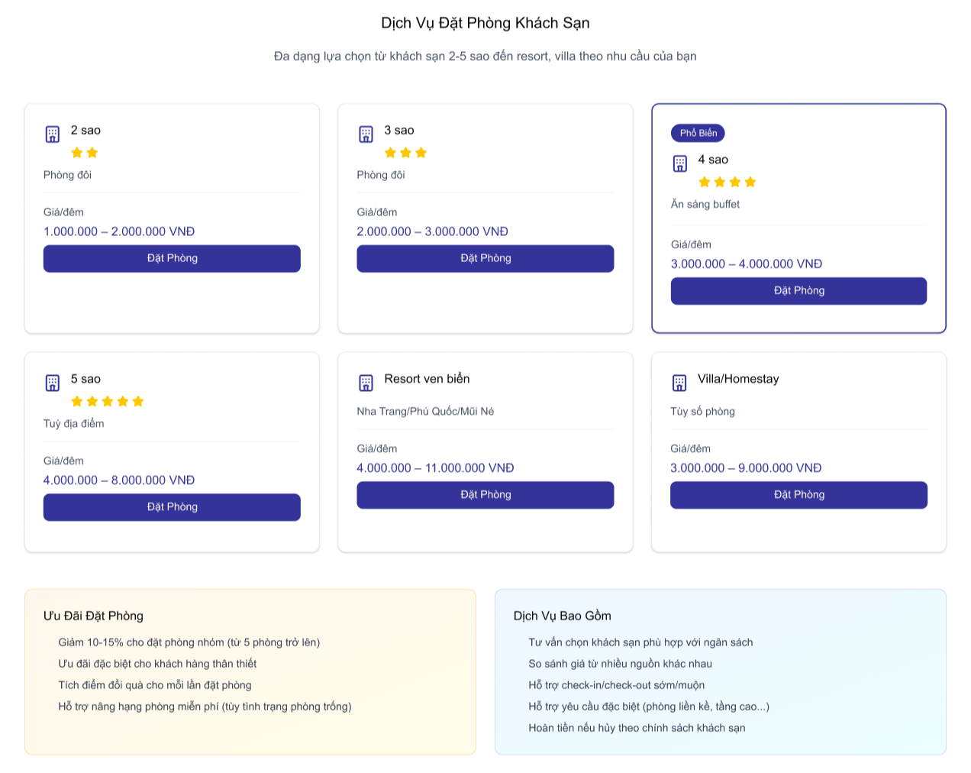Click the building icon in 3 sao card
Viewport: 971px width, 773px height.
pos(366,134)
